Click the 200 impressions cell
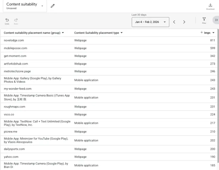219x170 pixels. click(213, 149)
